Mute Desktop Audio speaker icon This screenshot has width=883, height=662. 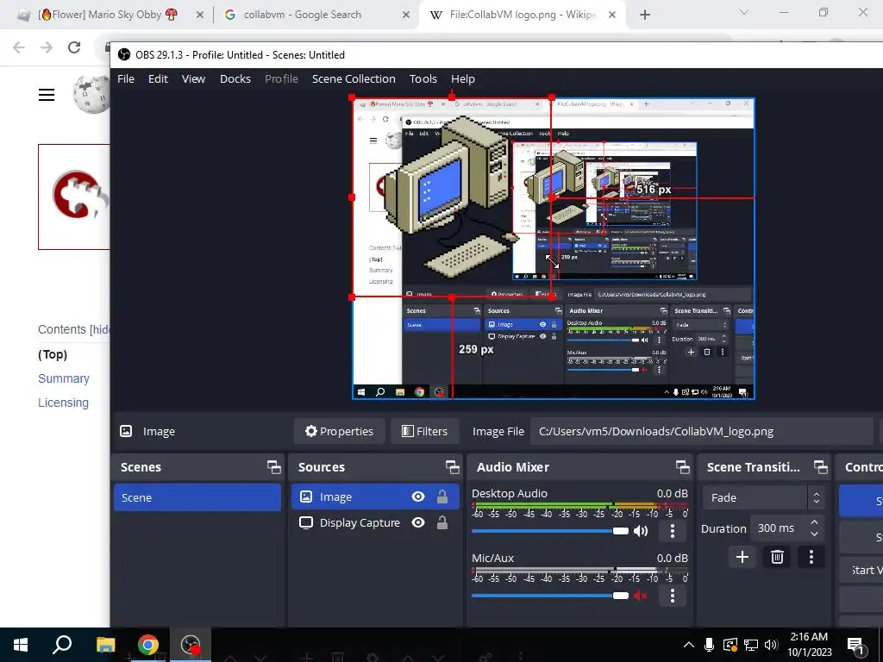[641, 531]
